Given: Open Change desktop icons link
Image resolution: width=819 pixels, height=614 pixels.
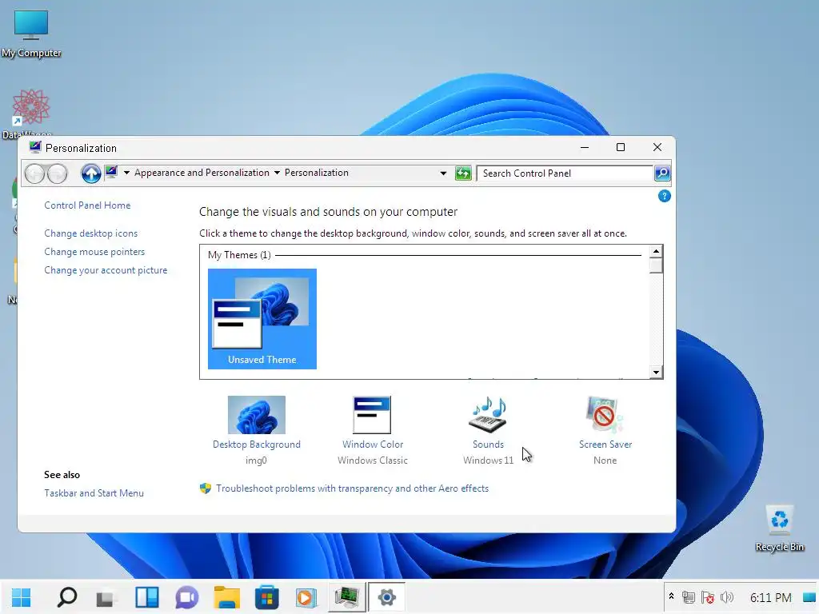Looking at the screenshot, I should [x=91, y=233].
